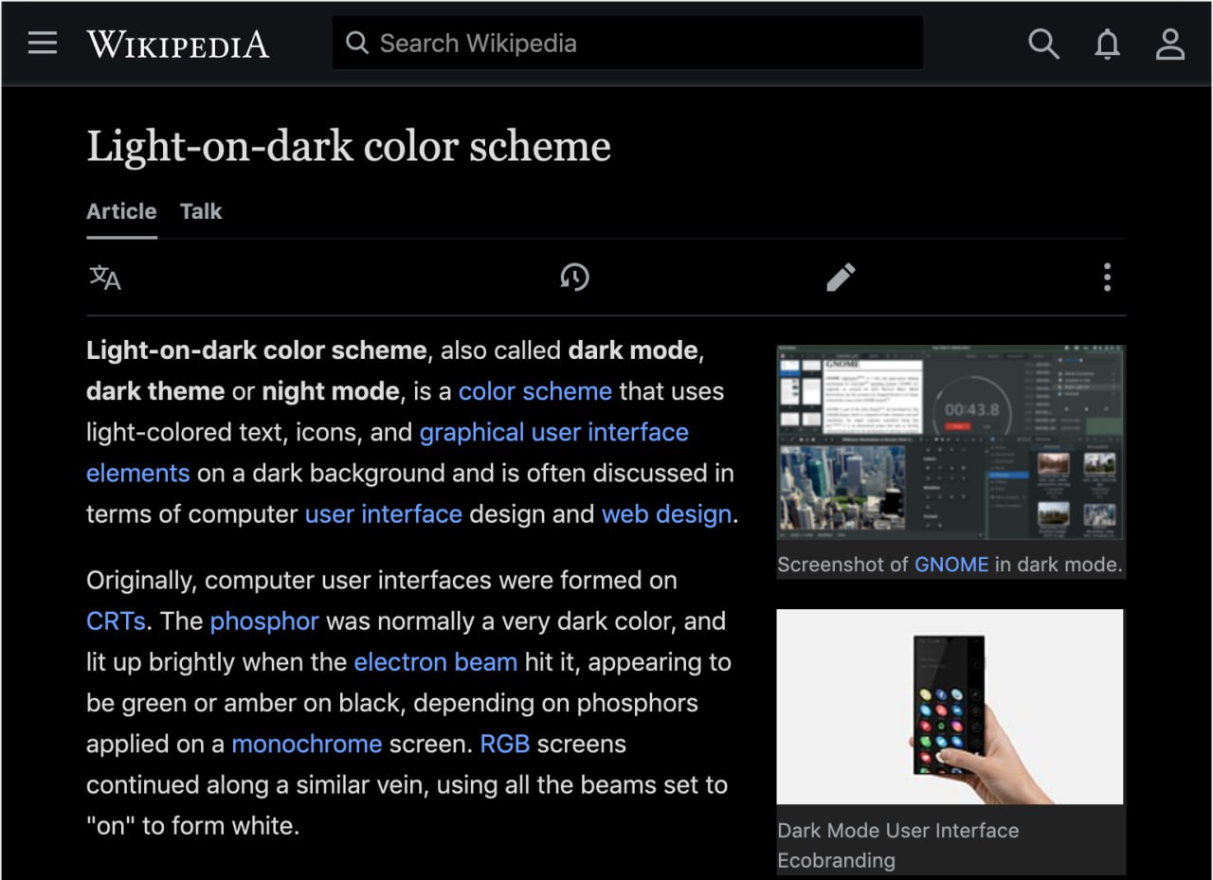The image size is (1213, 880).
Task: Follow the "phosphor" link
Action: (264, 621)
